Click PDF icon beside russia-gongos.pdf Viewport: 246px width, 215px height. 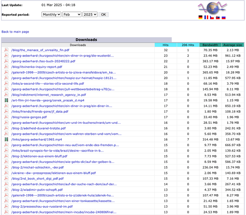[x=6, y=117]
